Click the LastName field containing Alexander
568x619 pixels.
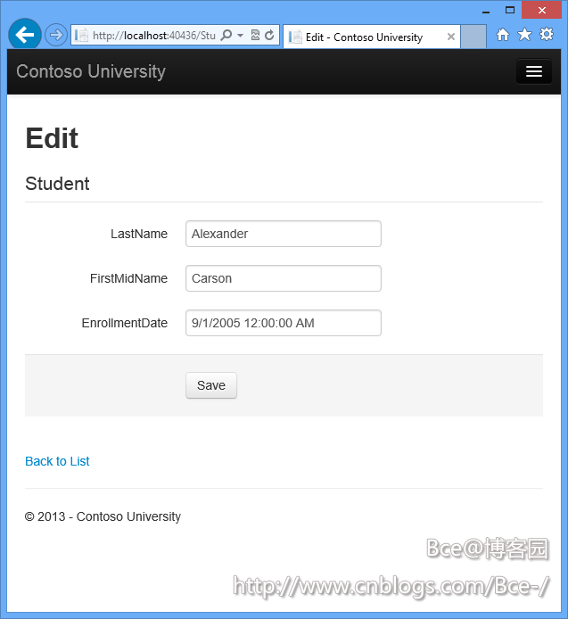[x=284, y=234]
